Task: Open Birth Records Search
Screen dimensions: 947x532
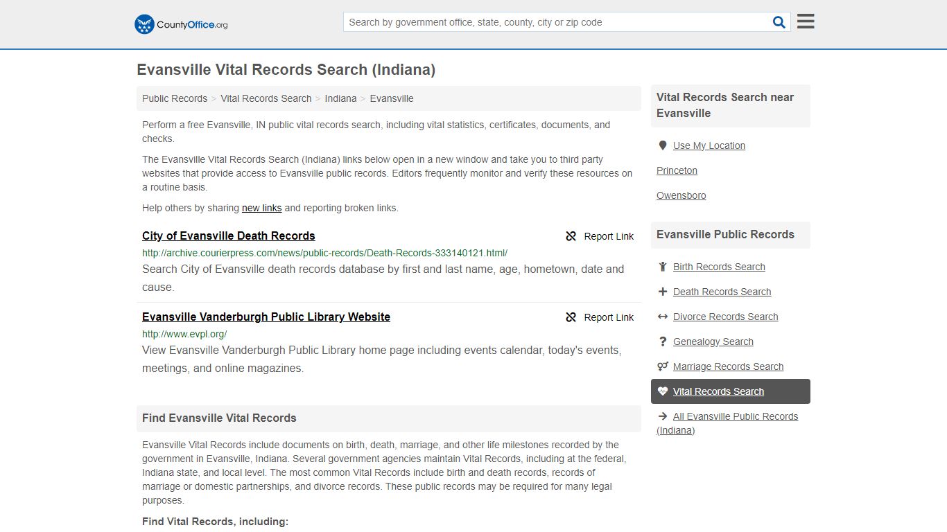Action: pos(719,267)
